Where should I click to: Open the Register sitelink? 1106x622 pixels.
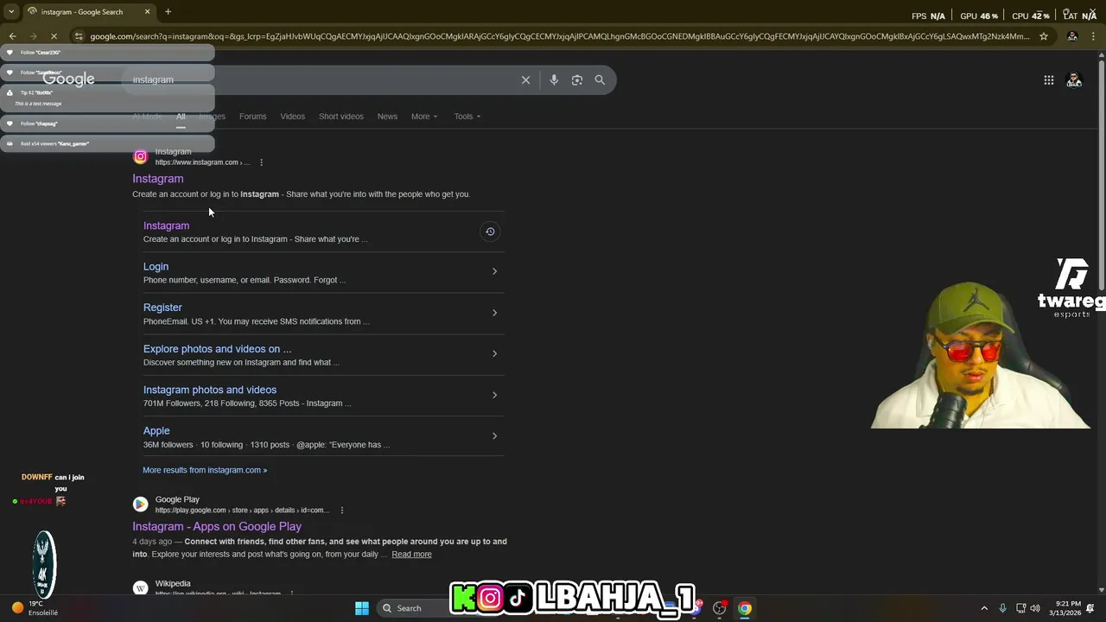click(x=162, y=308)
